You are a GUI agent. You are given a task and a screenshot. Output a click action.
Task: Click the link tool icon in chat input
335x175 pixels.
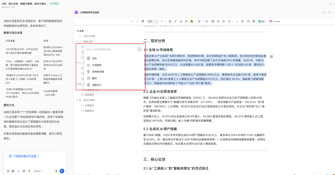pos(24,171)
